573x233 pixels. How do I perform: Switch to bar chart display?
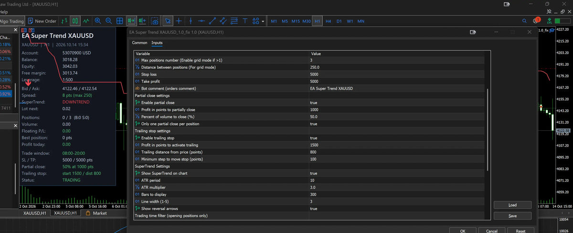coord(65,21)
